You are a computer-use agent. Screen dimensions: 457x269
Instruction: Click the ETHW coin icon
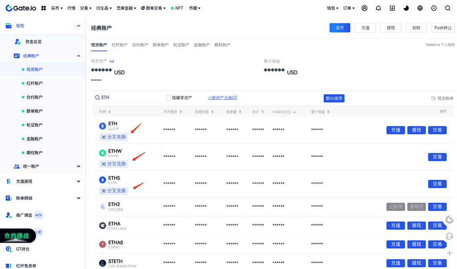(x=102, y=153)
